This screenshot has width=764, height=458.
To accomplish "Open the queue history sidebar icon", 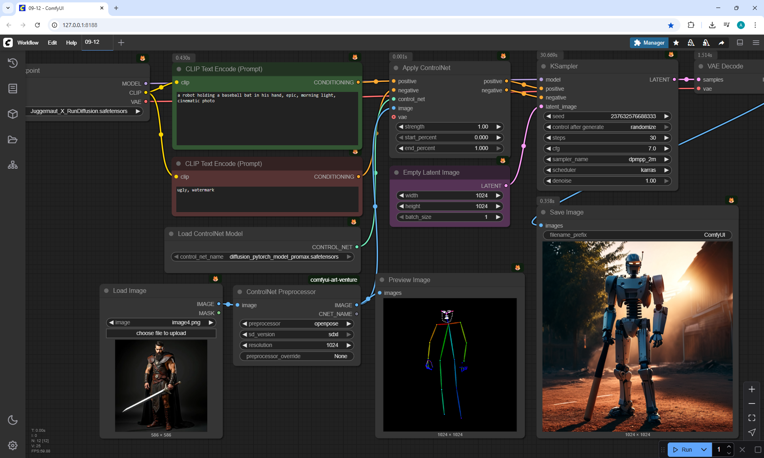I will (13, 63).
